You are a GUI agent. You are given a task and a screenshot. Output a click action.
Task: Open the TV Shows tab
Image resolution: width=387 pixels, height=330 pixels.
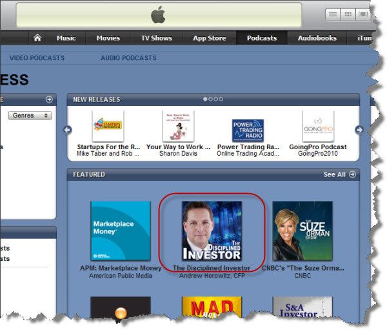[x=157, y=38]
